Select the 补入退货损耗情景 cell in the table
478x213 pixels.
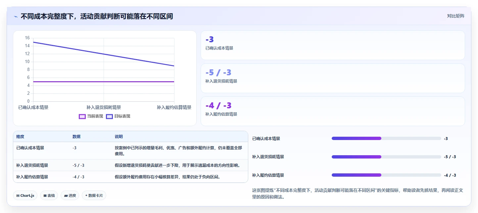[32, 165]
